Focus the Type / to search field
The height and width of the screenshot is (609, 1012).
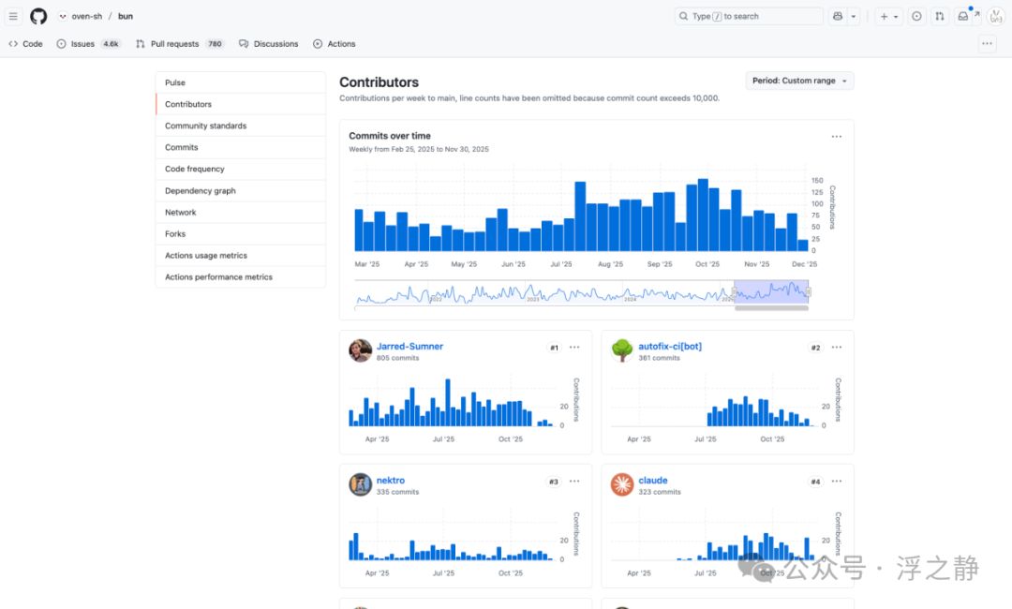click(749, 16)
